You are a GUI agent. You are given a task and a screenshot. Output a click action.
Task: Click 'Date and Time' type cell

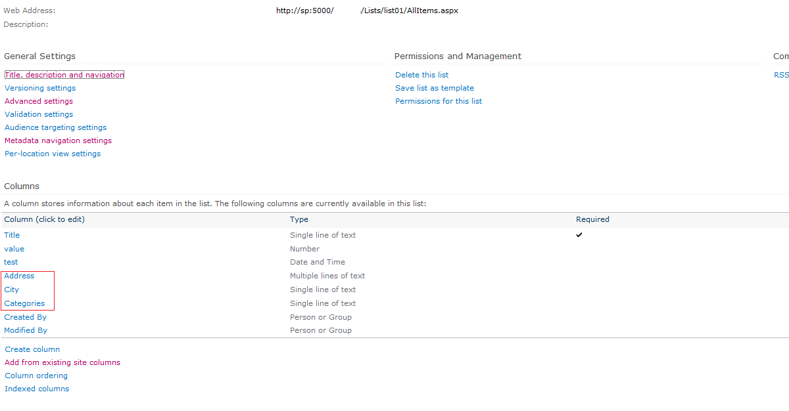pyautogui.click(x=318, y=262)
